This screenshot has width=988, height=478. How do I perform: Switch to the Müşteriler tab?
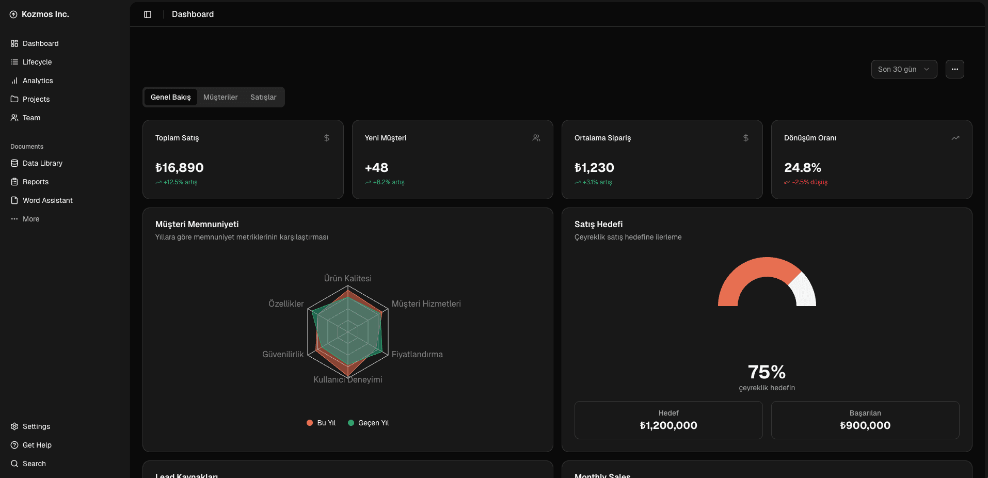pyautogui.click(x=220, y=97)
